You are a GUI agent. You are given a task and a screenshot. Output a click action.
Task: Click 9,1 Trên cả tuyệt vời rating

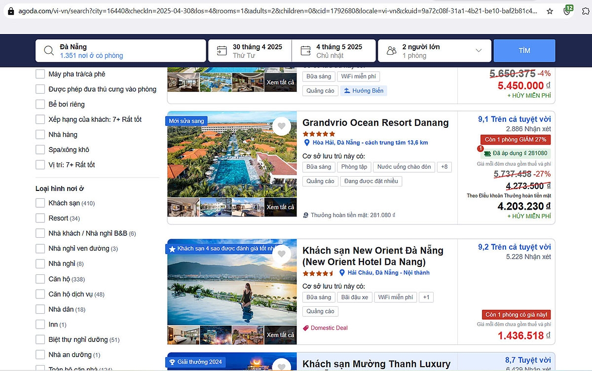(x=515, y=119)
